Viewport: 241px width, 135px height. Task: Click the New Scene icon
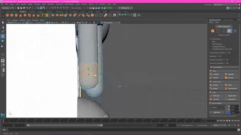click(18, 8)
